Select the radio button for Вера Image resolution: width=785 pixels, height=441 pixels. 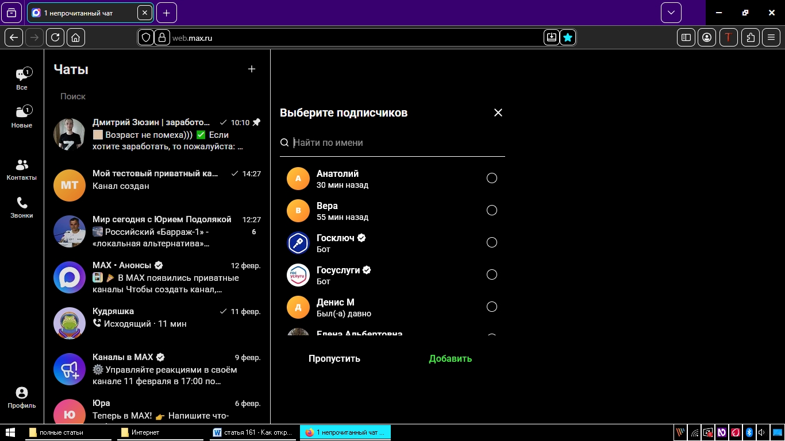click(491, 210)
